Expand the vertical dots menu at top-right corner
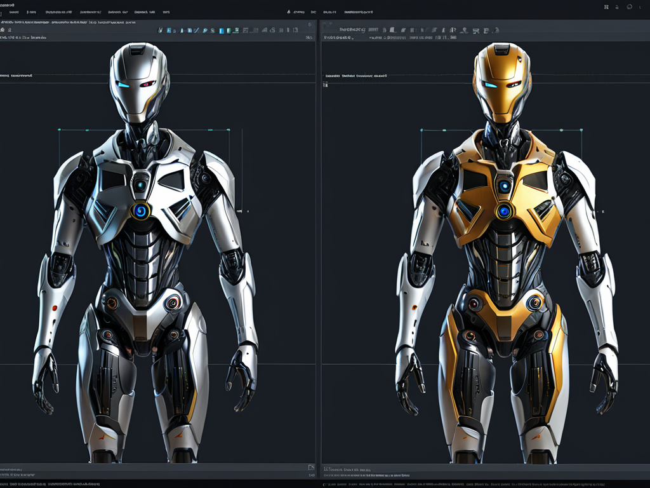 (639, 6)
